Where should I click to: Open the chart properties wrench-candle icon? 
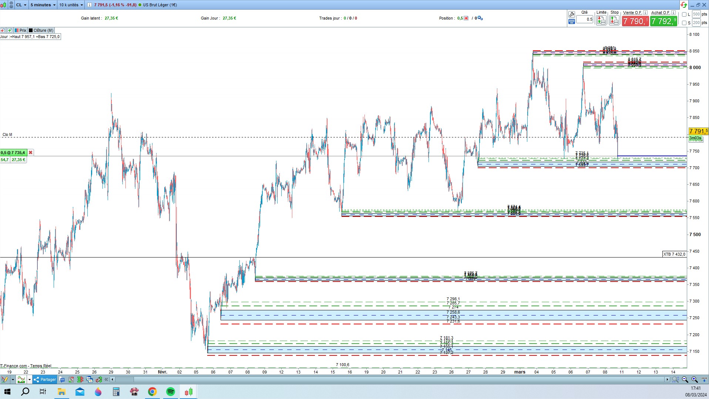[x=98, y=379]
